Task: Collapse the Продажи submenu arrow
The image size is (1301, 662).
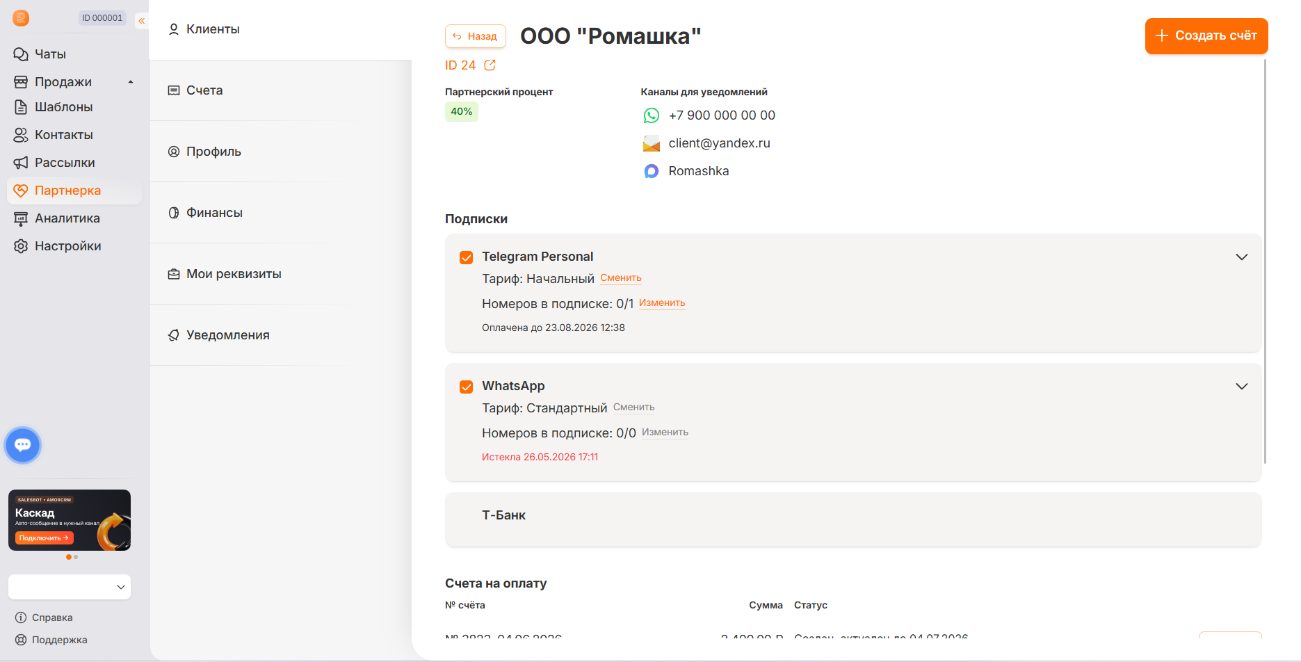Action: [130, 82]
